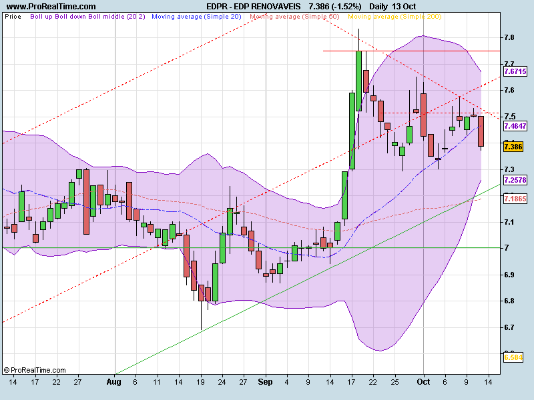This screenshot has width=534, height=400.
Task: Click the EDPR - EDP RENOVAVEIS chart title
Action: tap(254, 7)
